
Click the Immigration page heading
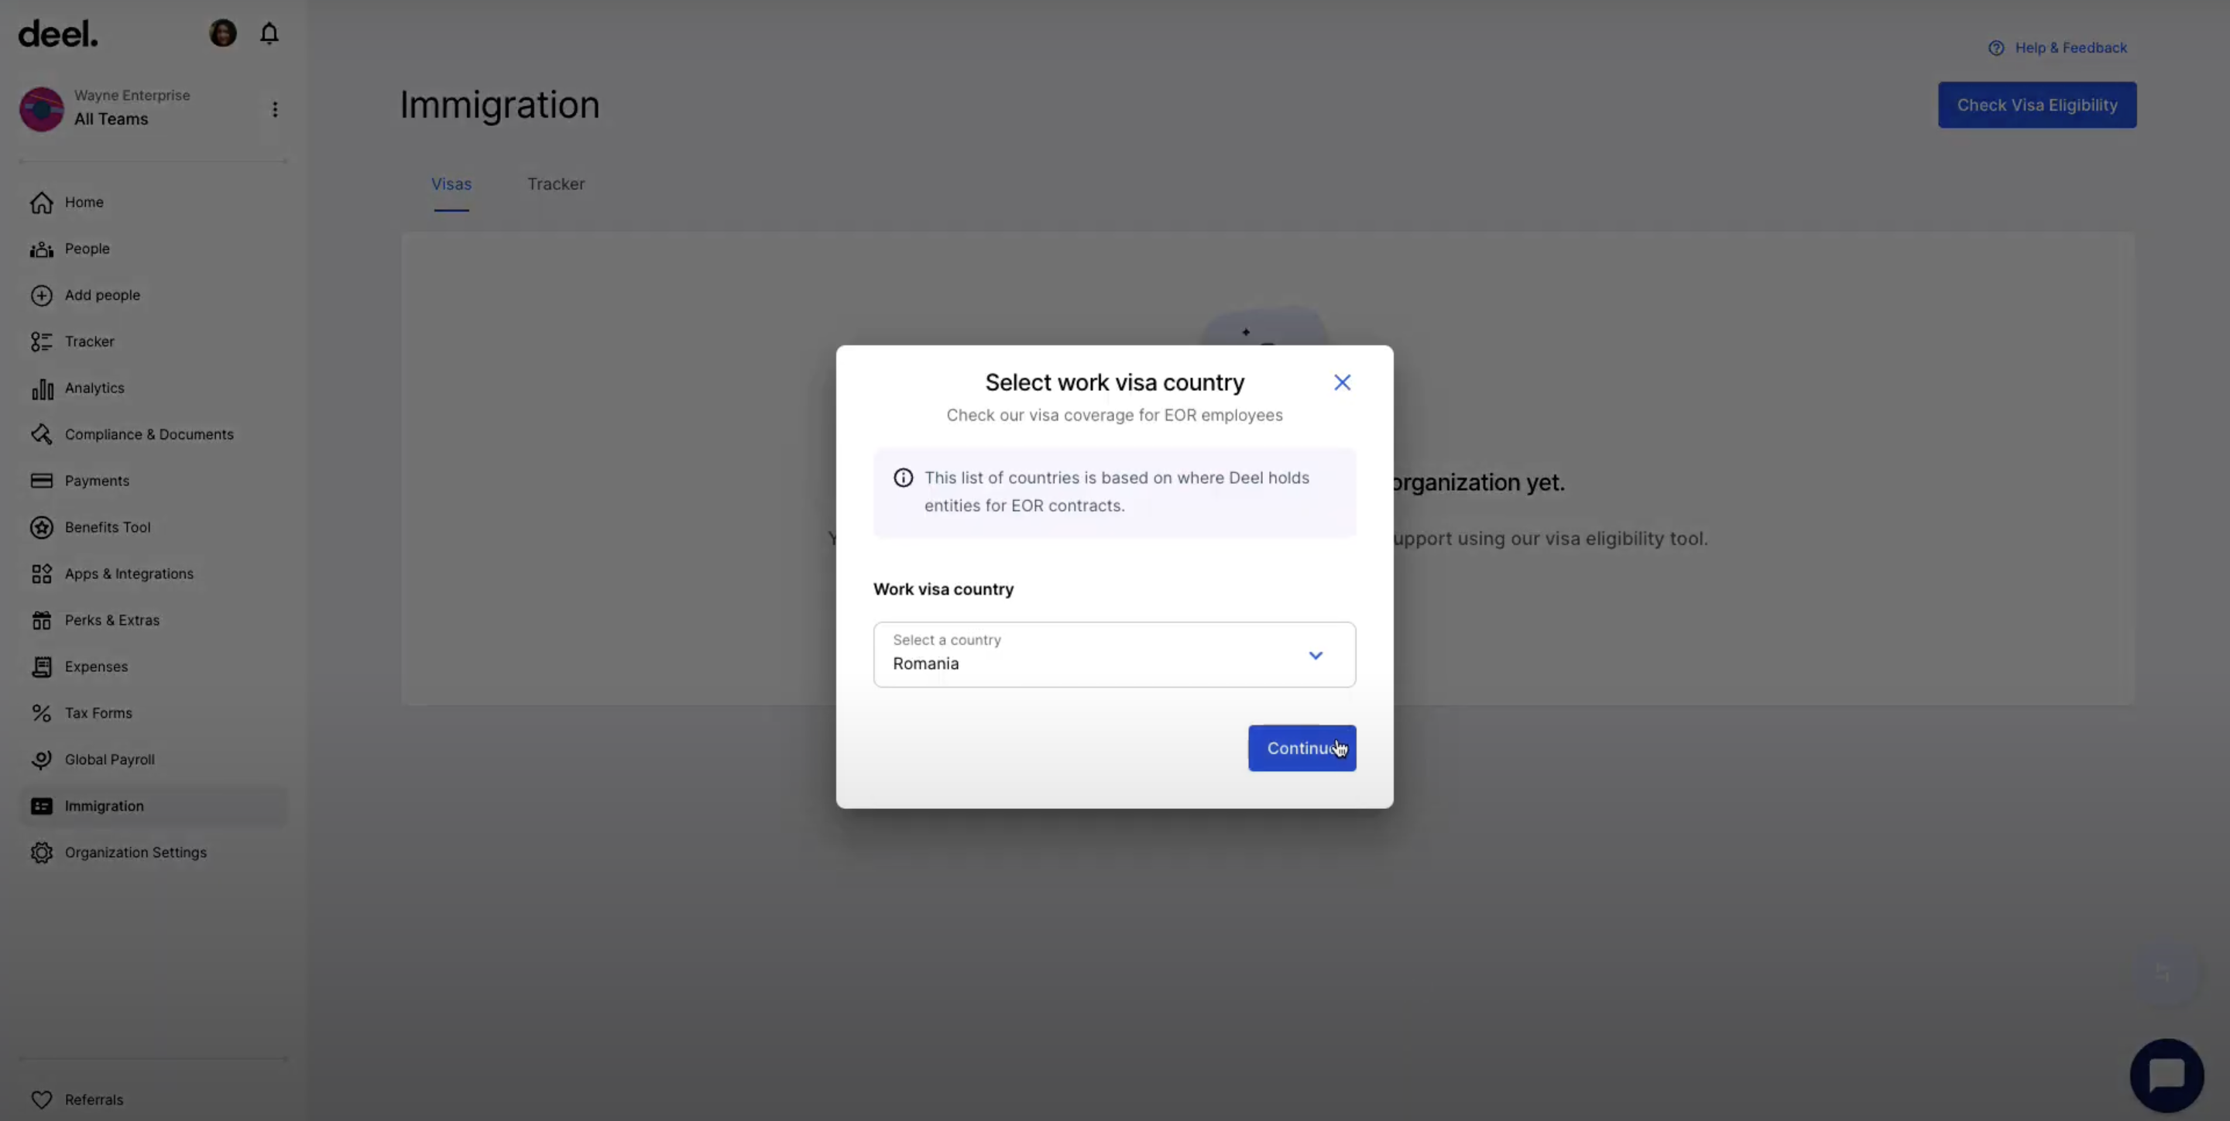pyautogui.click(x=499, y=105)
